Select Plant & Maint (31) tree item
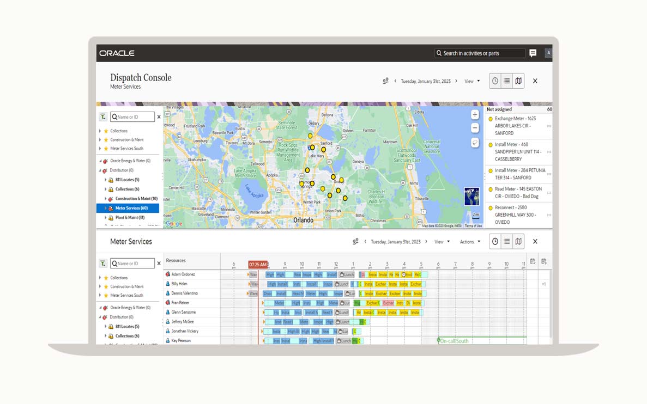Screen dimensions: 647x404 130,217
